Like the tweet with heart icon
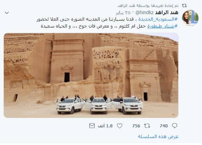This screenshot has width=202, height=145. pyautogui.click(x=120, y=126)
